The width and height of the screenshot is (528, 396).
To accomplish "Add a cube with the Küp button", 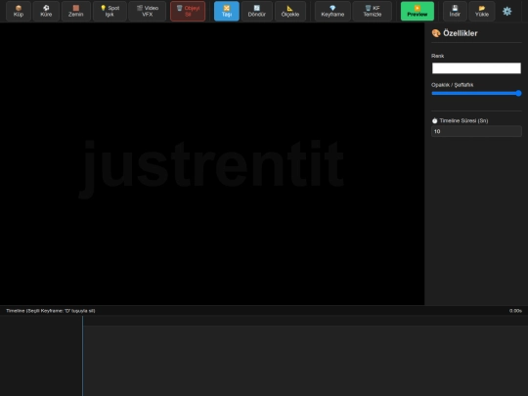I will [x=19, y=11].
